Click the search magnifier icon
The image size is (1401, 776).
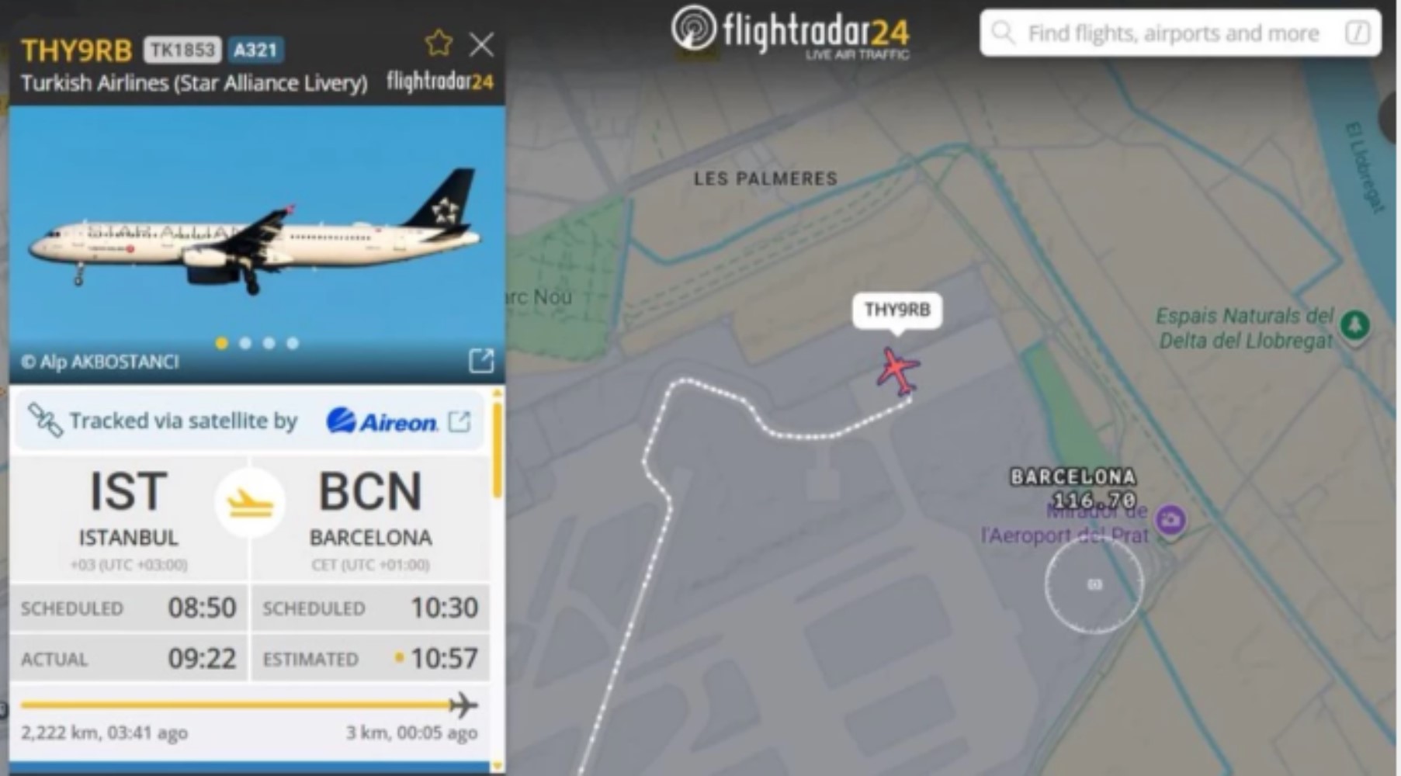[x=1003, y=33]
